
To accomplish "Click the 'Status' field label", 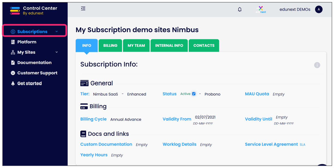I will coord(170,94).
